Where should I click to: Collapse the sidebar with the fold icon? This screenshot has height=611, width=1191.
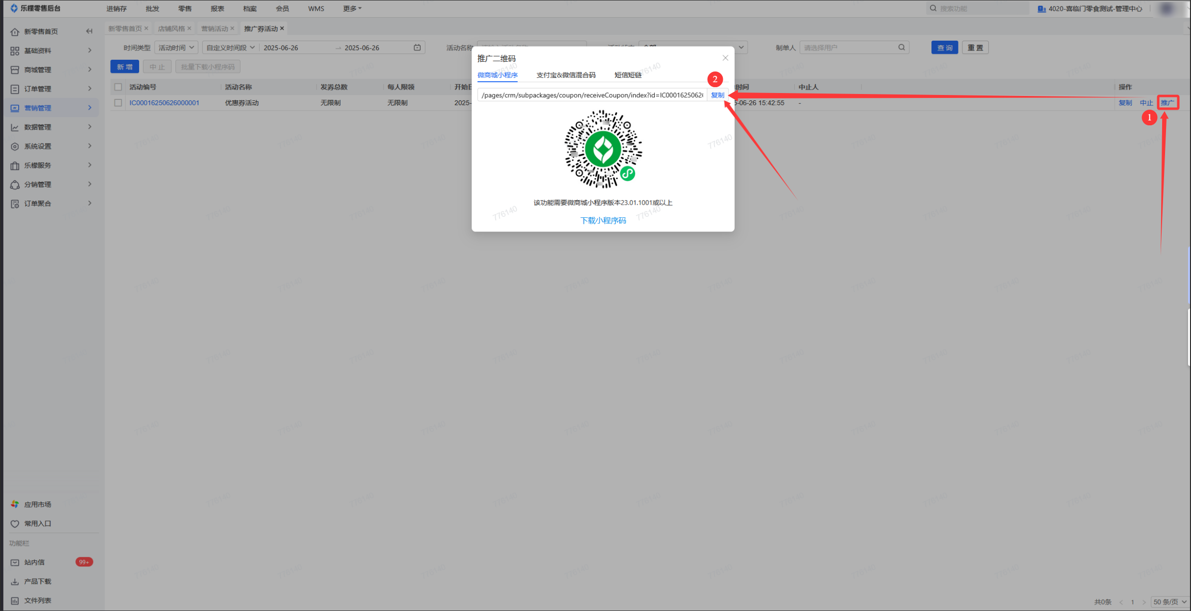pos(89,31)
